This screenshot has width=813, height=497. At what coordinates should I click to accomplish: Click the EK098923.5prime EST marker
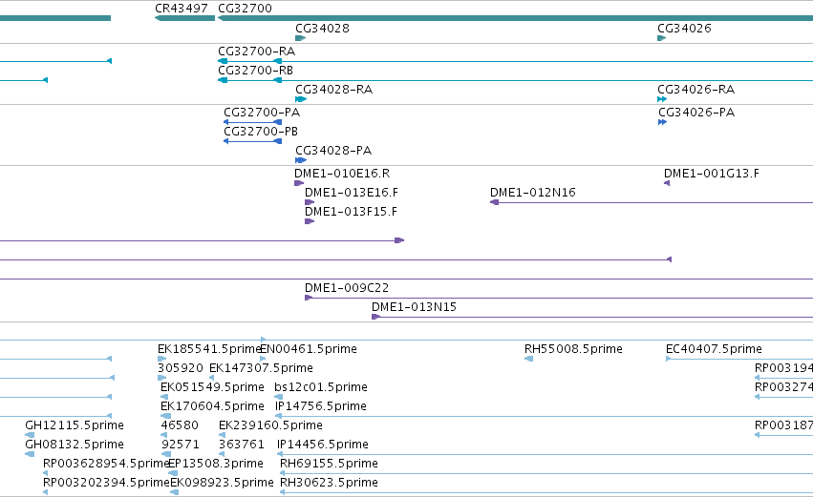(175, 492)
